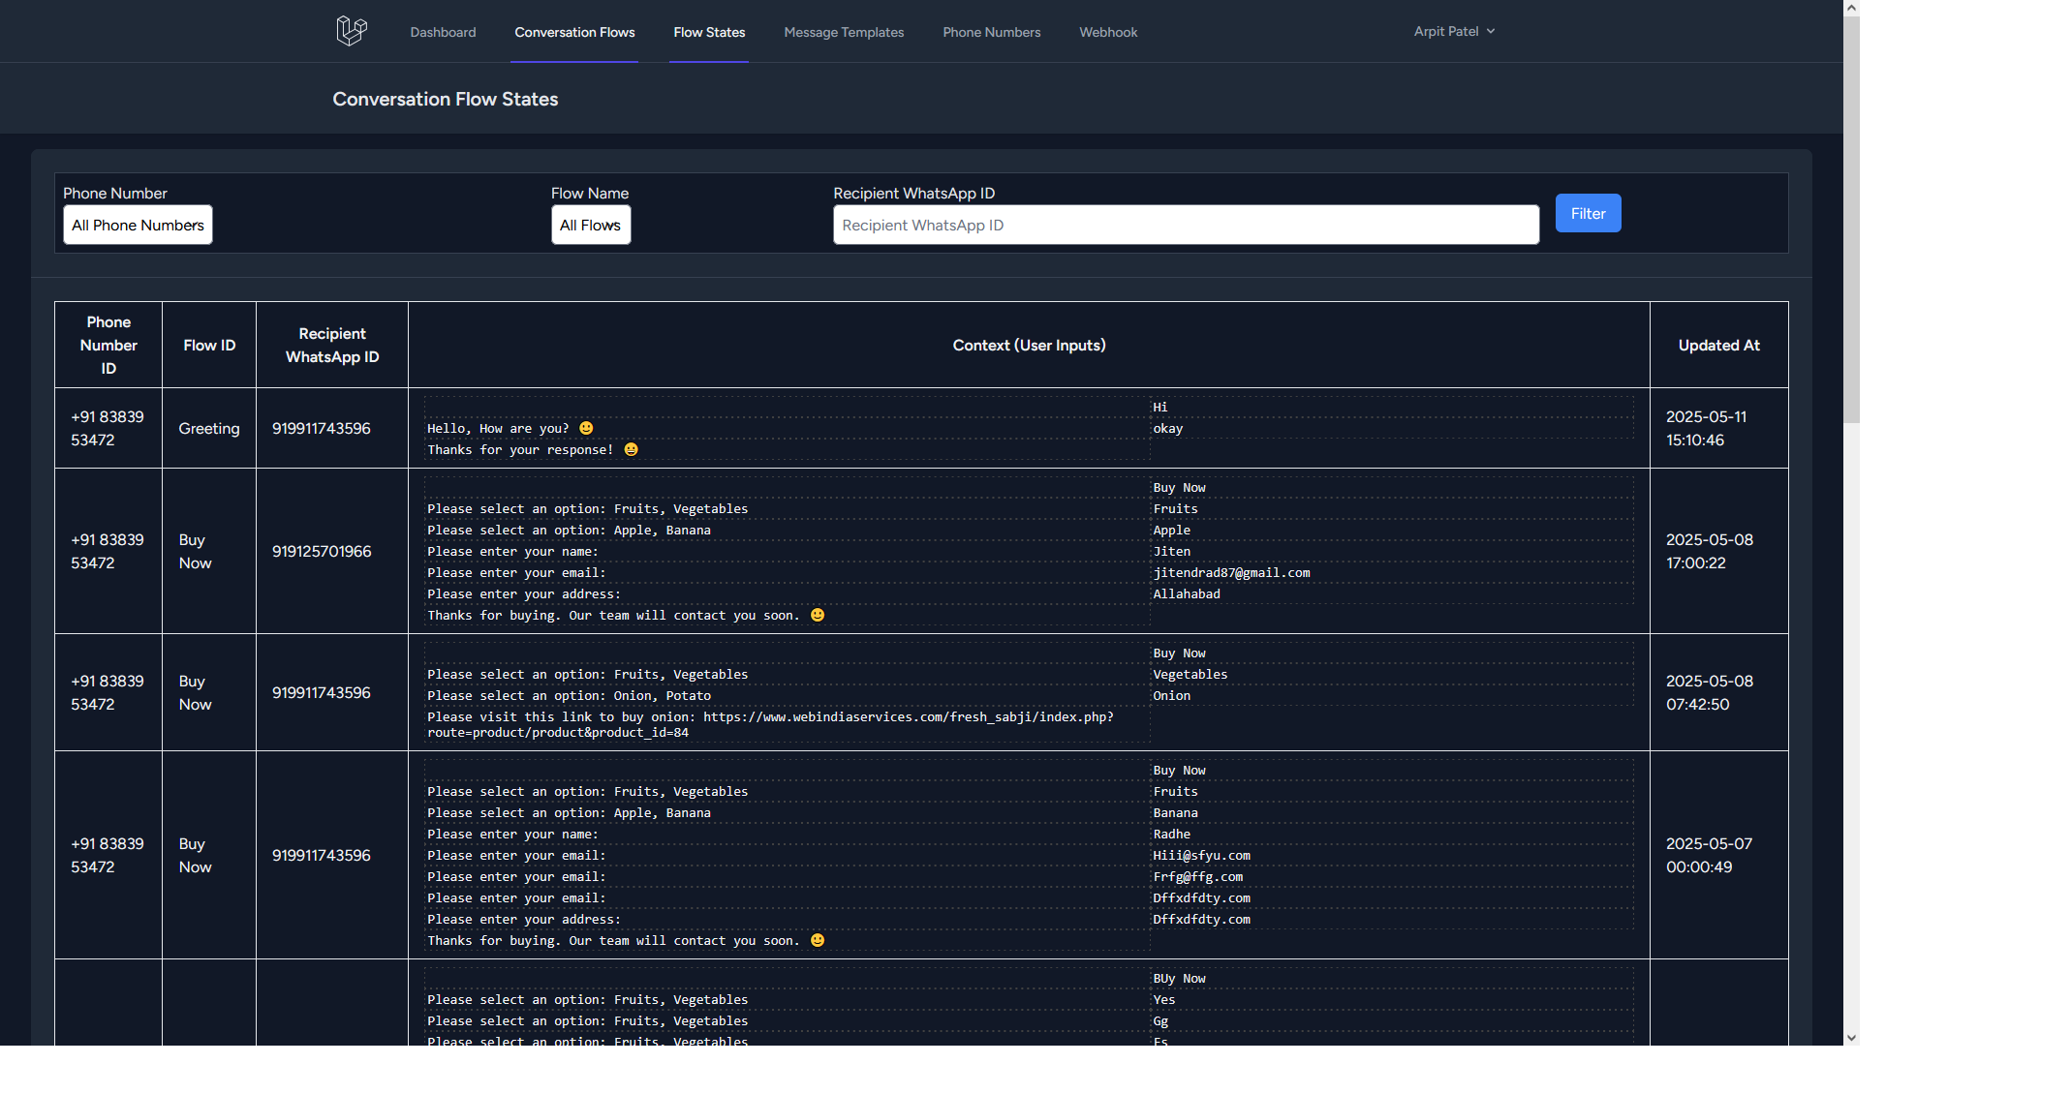Screen dimensions: 2071x1094
Task: Click the smiley emoji after 'How are you?'
Action: pos(586,428)
